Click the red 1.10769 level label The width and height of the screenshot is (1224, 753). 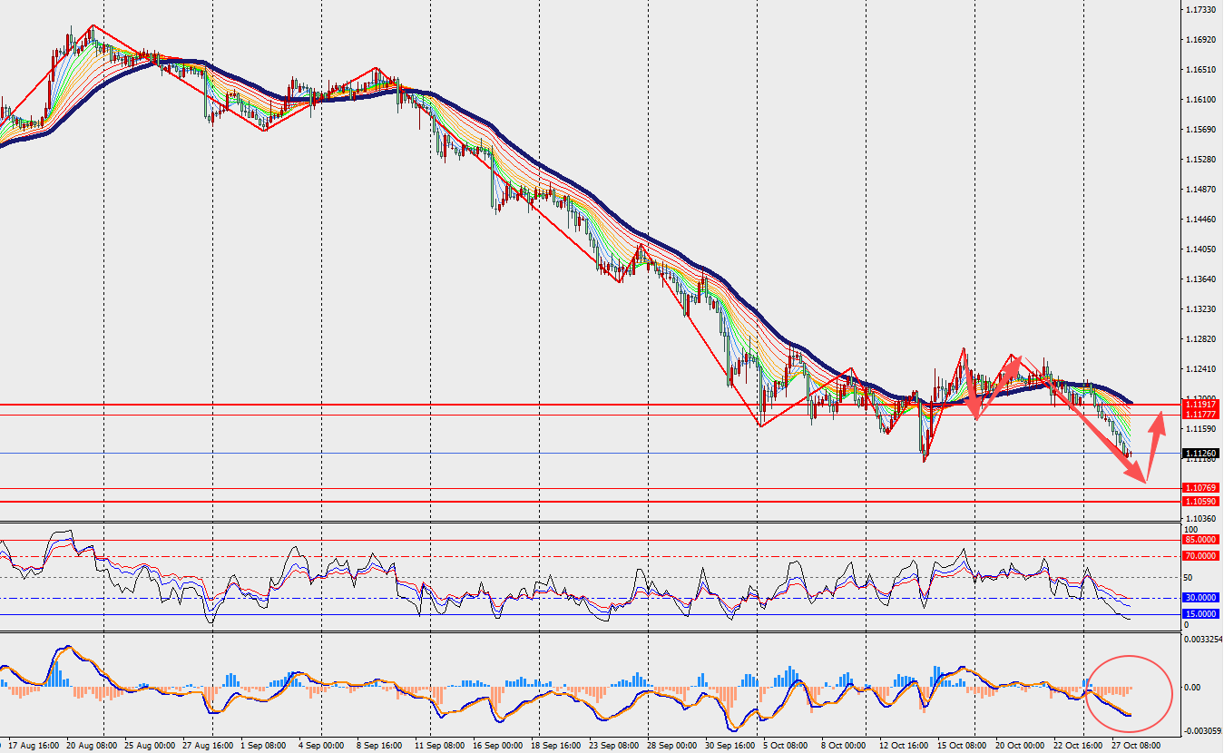tap(1202, 488)
